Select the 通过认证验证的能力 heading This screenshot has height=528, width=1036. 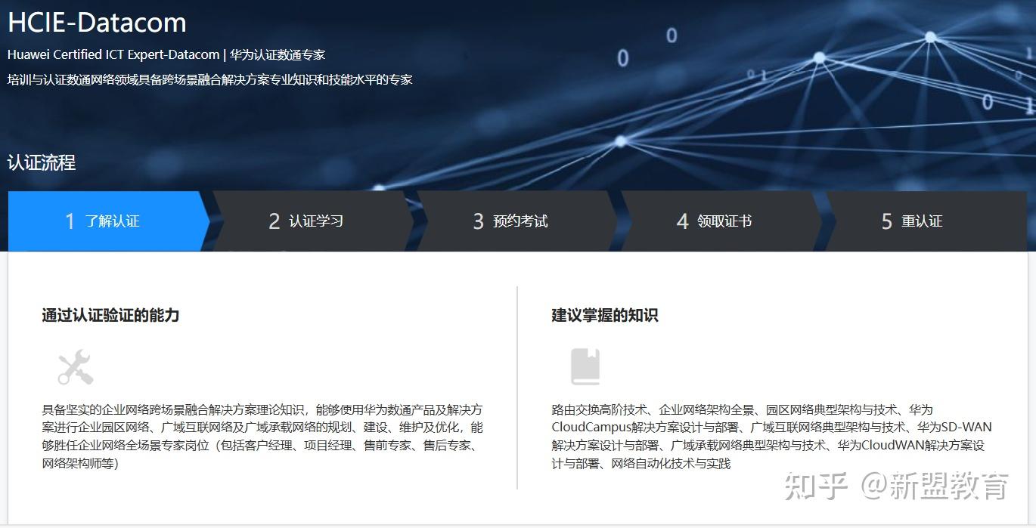coord(110,315)
